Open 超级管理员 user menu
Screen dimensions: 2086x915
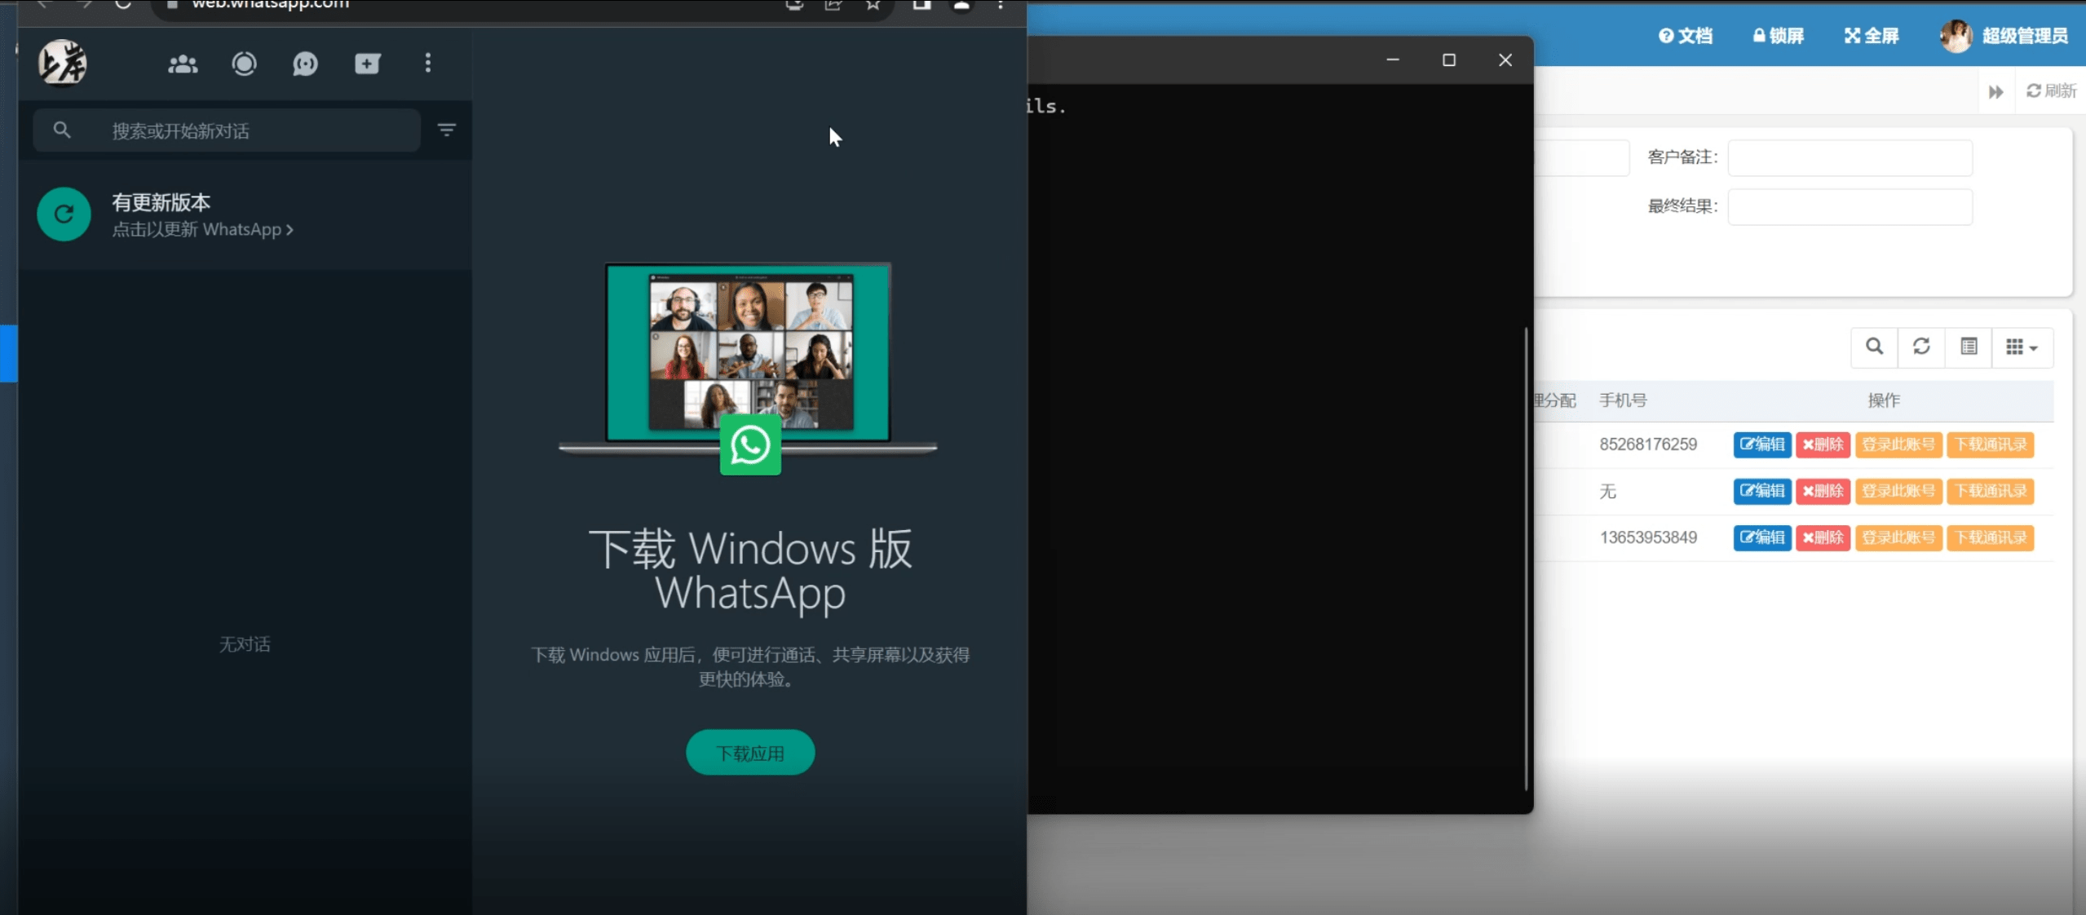point(2004,36)
